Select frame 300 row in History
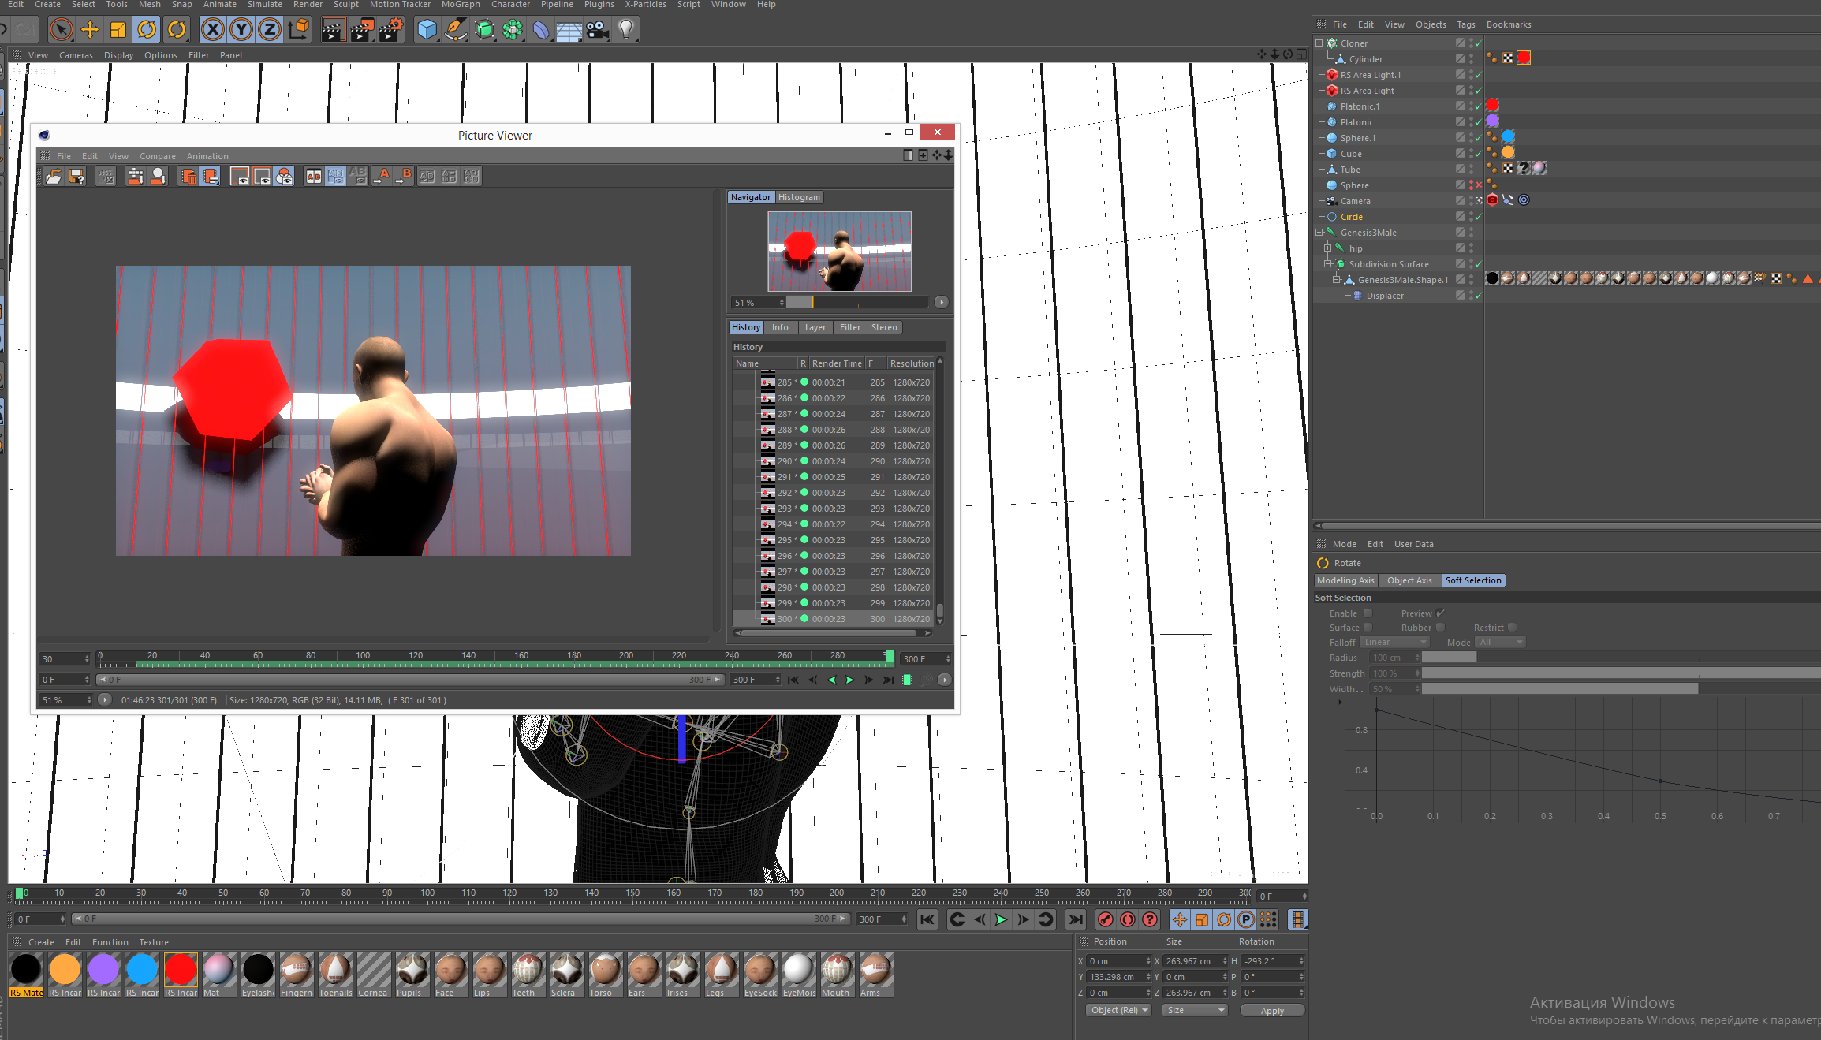Screen dimensions: 1821x1040 (834, 619)
